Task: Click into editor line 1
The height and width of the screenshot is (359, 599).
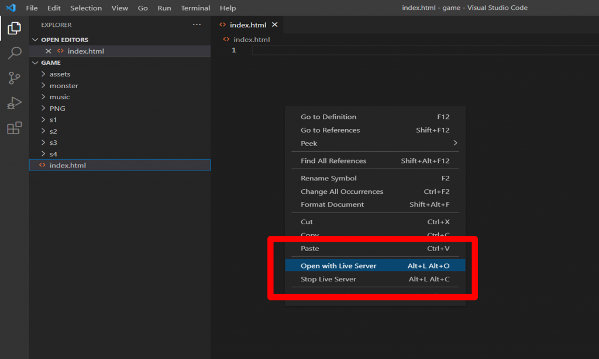Action: 425,50
